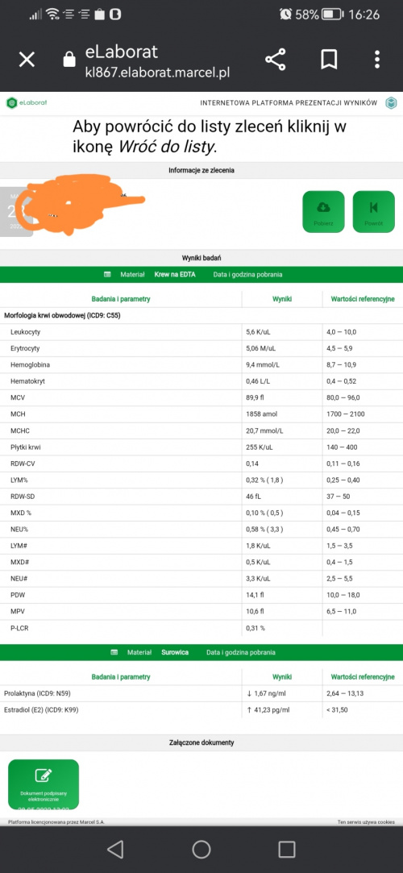Open the electronically signed document
Screen dimensions: 403x873
click(44, 784)
